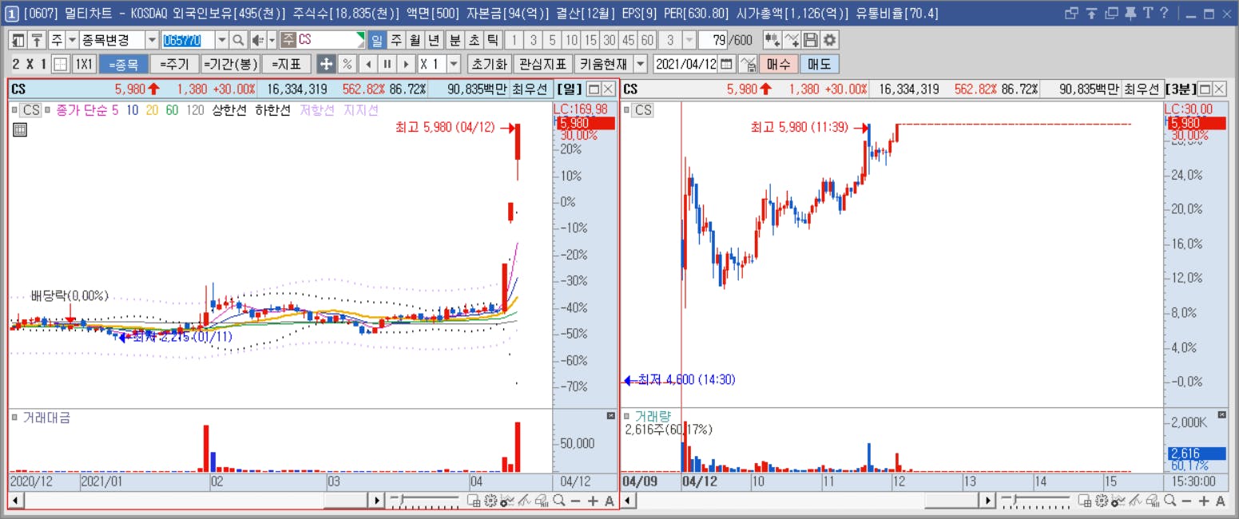Open the 종목변경 dropdown
This screenshot has height=519, width=1239.
click(152, 41)
